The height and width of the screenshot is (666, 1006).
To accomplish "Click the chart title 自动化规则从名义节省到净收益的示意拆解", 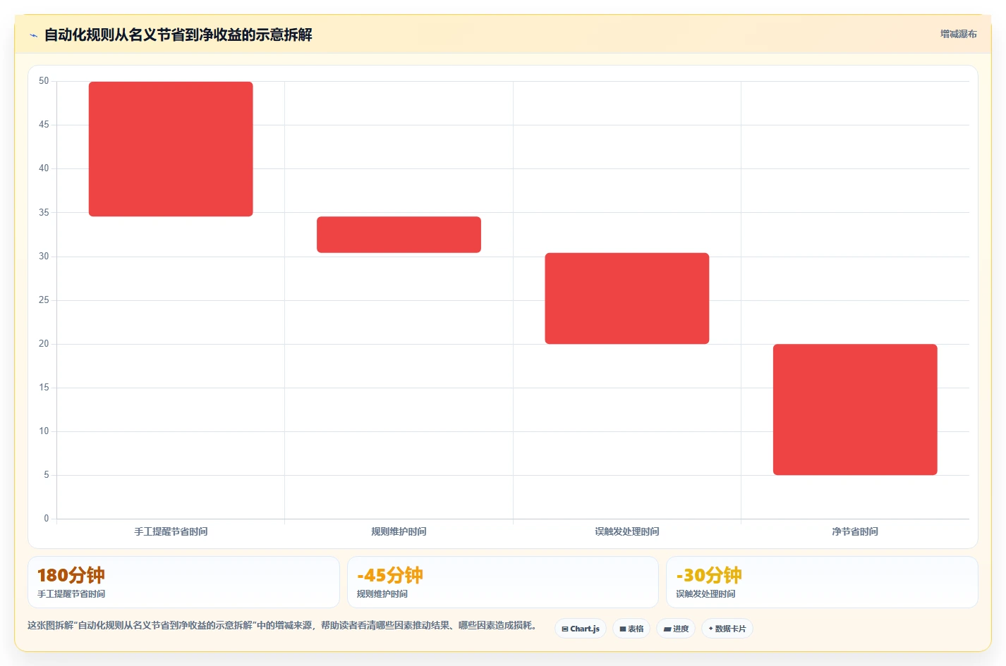I will point(178,35).
